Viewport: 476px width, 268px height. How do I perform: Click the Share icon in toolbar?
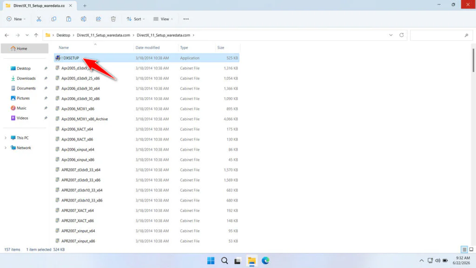coord(99,19)
